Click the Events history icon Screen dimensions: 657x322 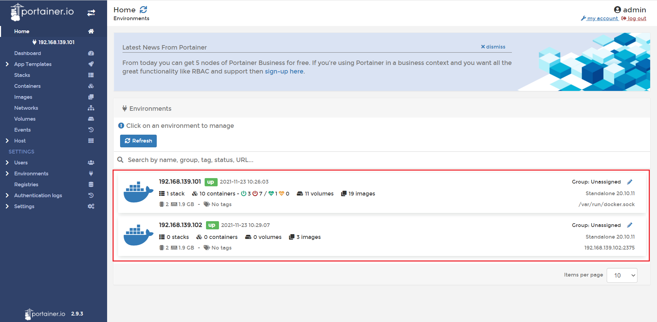click(91, 130)
